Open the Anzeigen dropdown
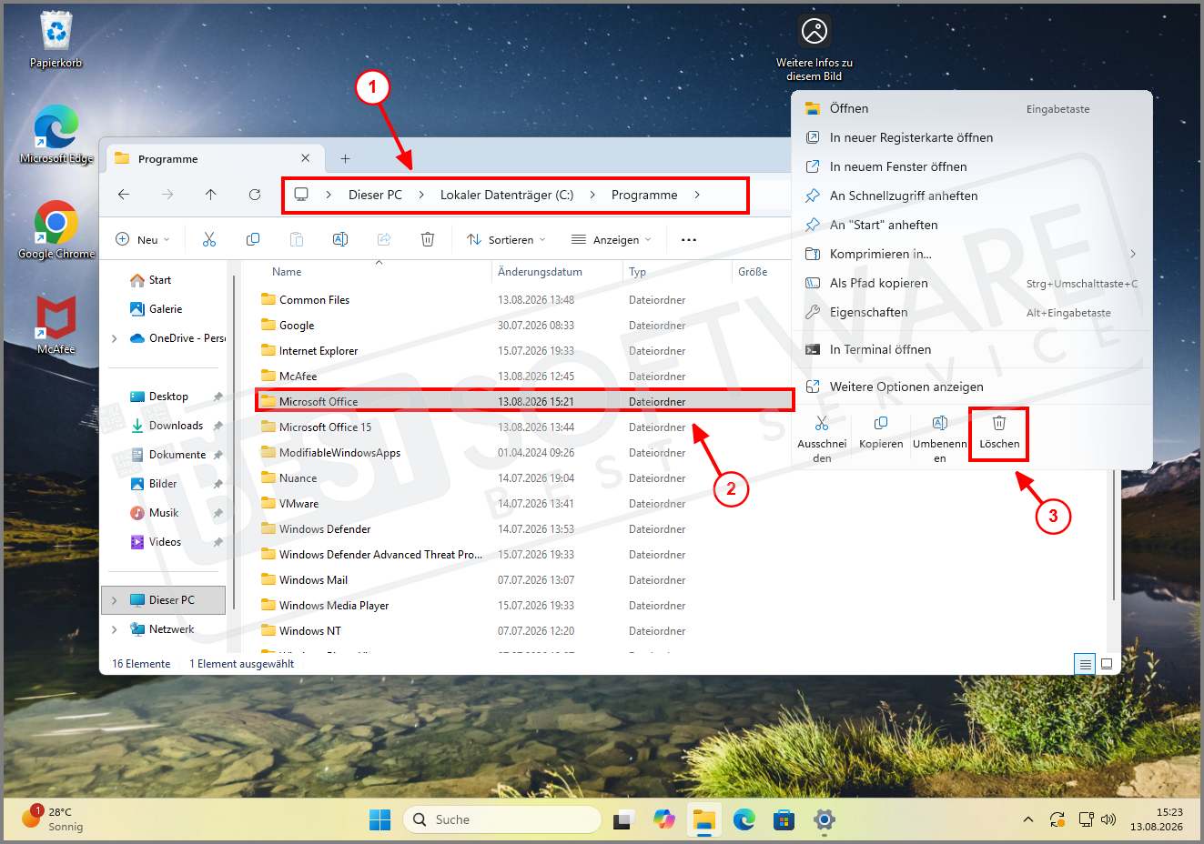 coord(612,239)
